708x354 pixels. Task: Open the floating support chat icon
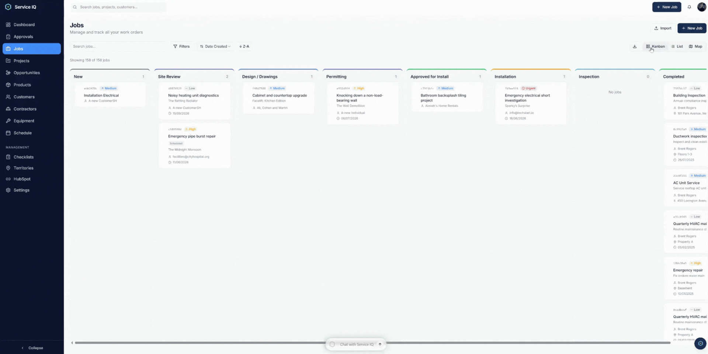point(700,343)
